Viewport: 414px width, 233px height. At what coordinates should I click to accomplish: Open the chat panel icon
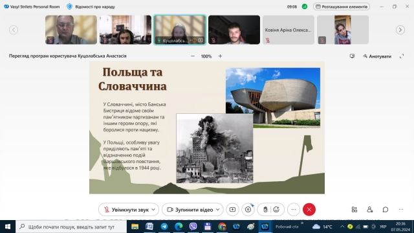coord(386,210)
